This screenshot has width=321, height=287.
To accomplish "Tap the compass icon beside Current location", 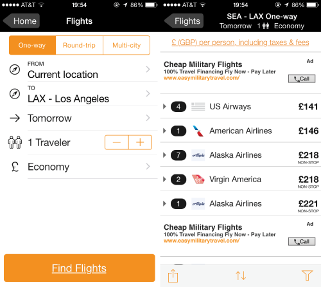I will pos(15,69).
